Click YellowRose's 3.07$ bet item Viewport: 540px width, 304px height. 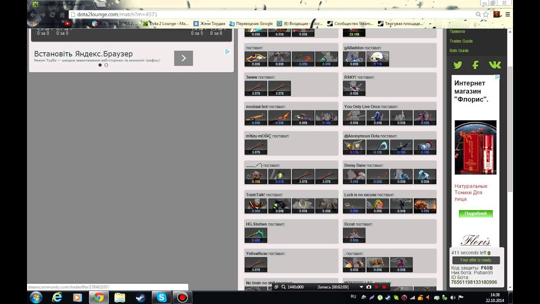(256, 265)
